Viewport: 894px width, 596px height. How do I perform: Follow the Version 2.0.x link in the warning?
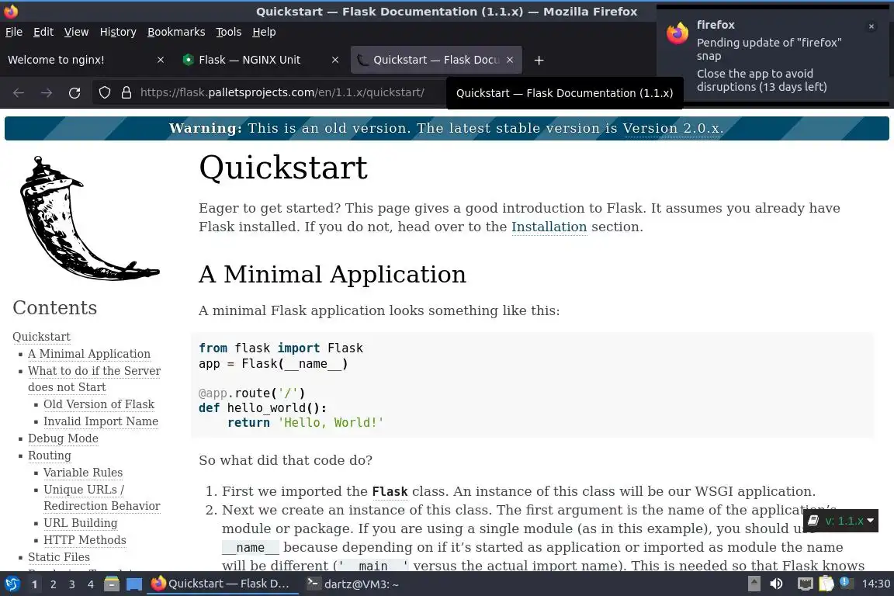click(672, 128)
